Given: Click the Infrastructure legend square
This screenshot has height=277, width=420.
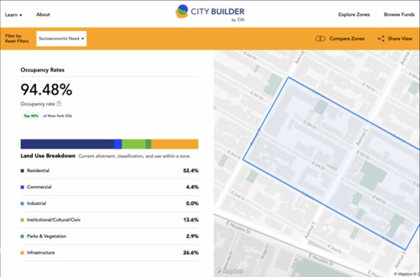Looking at the screenshot, I should pyautogui.click(x=22, y=253).
